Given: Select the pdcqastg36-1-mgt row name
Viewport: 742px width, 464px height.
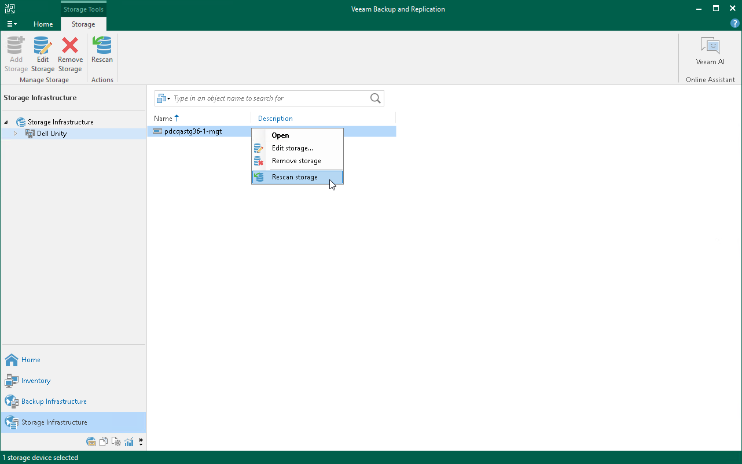Looking at the screenshot, I should (x=193, y=131).
